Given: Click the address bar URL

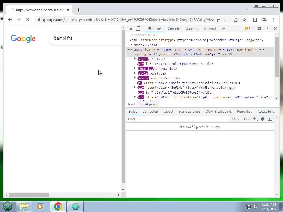Looking at the screenshot, I should click(x=135, y=20).
